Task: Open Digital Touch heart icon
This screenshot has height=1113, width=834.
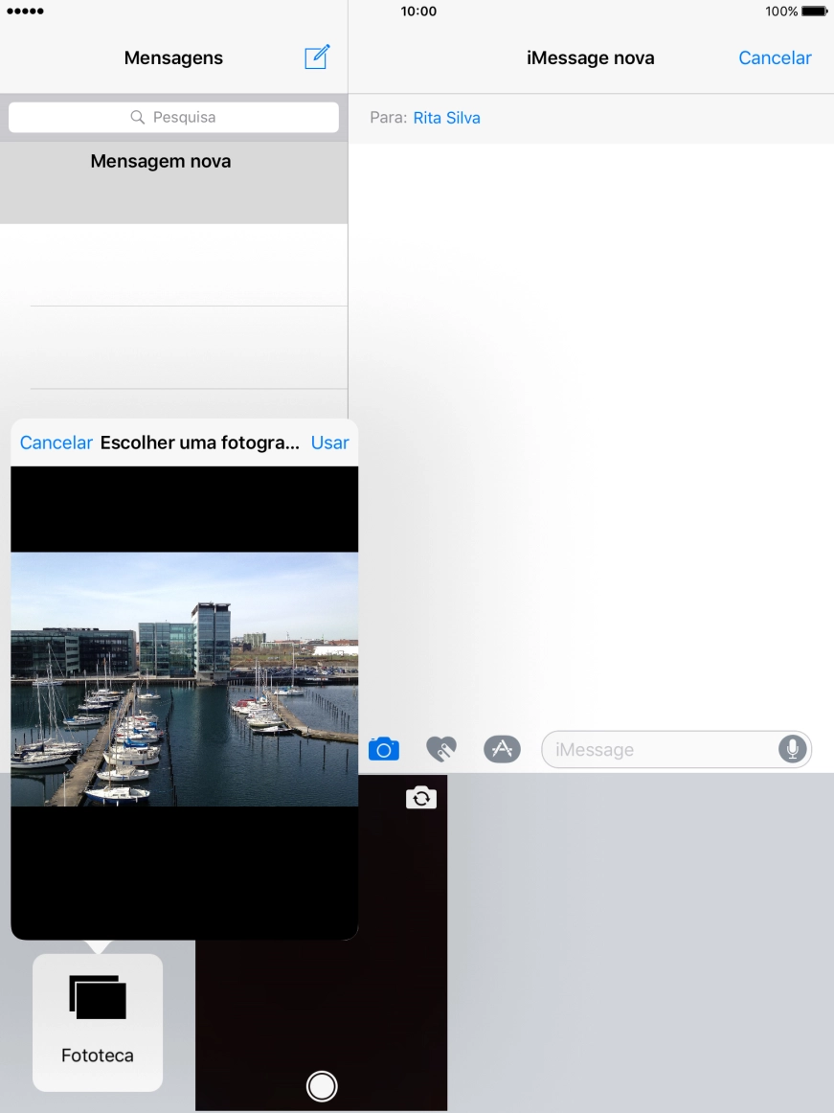Action: [x=441, y=749]
